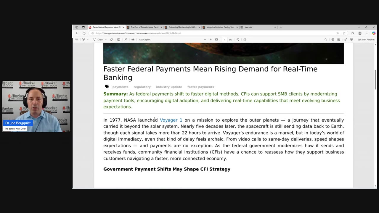Close the Faster Federal Payments tab
The image size is (379, 213).
pos(123,27)
